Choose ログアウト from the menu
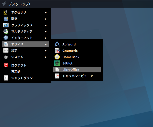 (25, 65)
